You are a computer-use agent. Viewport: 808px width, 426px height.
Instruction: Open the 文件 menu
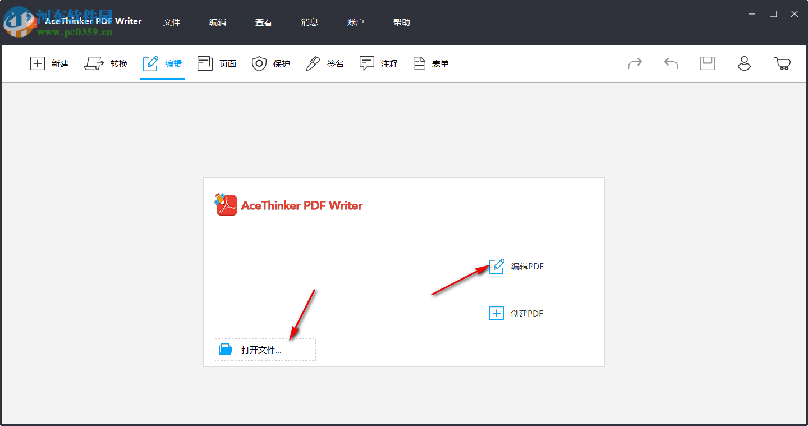(172, 22)
